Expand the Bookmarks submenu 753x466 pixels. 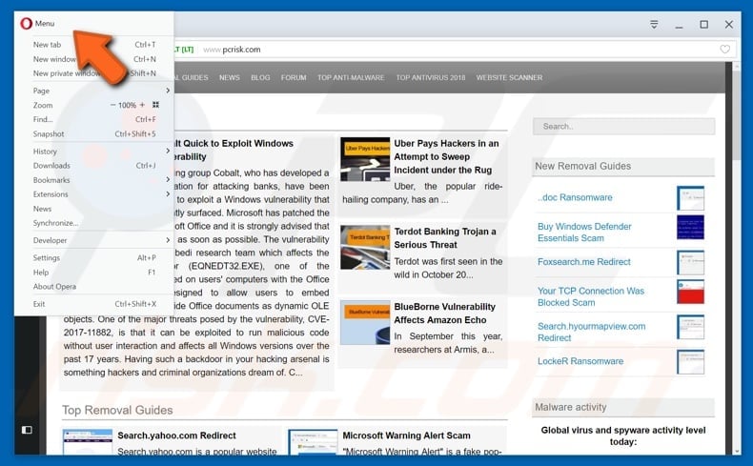tap(99, 180)
